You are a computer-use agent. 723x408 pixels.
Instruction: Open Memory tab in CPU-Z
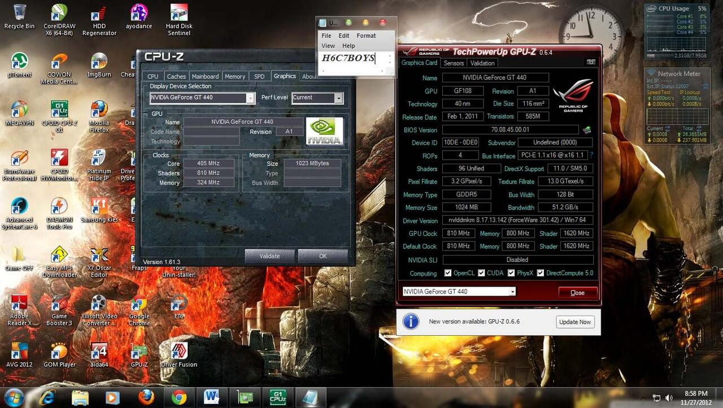pyautogui.click(x=235, y=76)
